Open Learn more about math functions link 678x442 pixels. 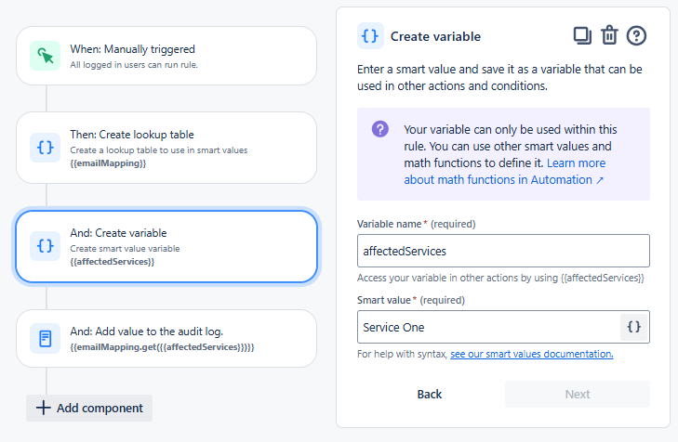pyautogui.click(x=502, y=172)
